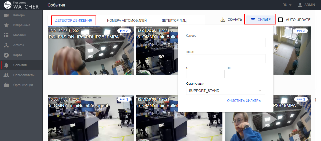Switch to ДЕТЕКТОР ЛИЦ tab
Screen dimensions: 321x141
[174, 20]
